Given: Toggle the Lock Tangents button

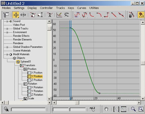Looking at the screenshot, I should pyautogui.click(x=132, y=15).
